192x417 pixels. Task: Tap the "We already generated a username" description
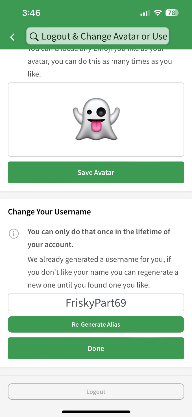tap(103, 272)
